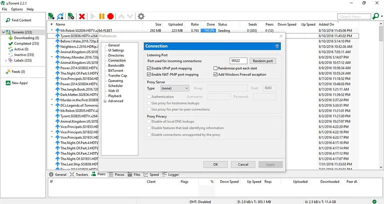Select Active (0) in sidebar
Screen dimensions: 384x204
point(18,49)
